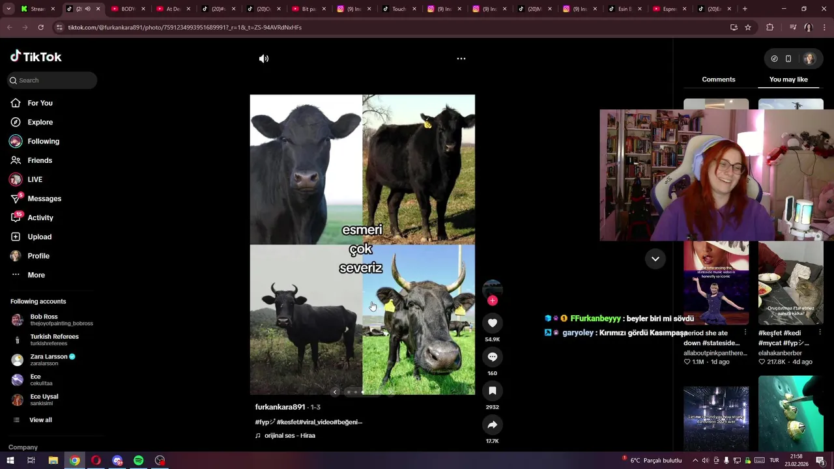Go to previous photo with left arrow

(335, 392)
